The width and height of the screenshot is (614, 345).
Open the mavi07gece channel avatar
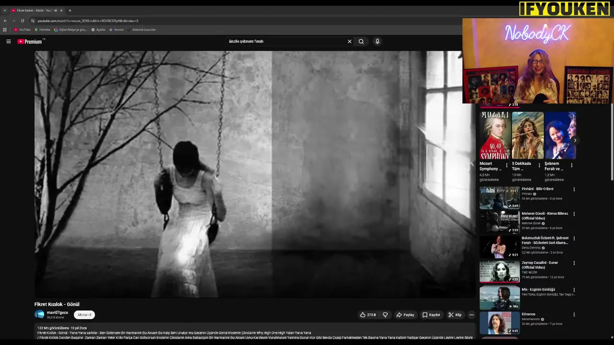tap(39, 314)
